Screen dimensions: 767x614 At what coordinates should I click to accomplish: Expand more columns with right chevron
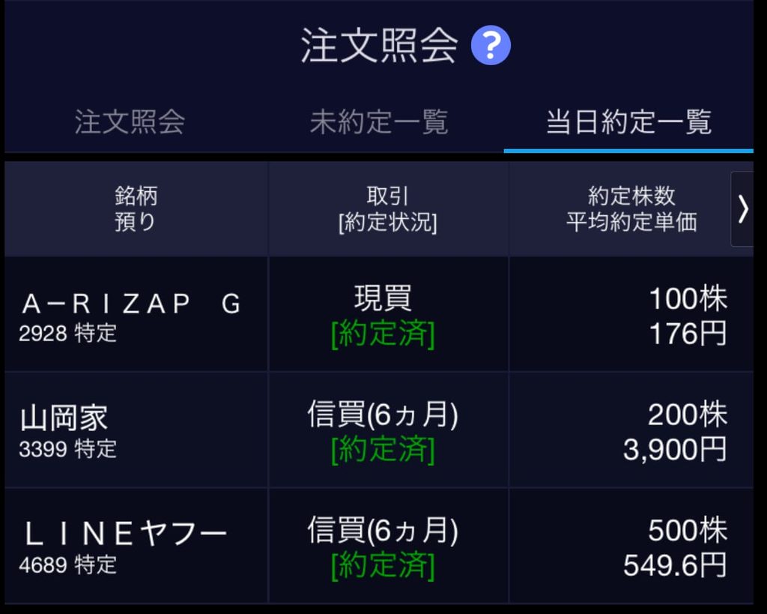coord(742,209)
